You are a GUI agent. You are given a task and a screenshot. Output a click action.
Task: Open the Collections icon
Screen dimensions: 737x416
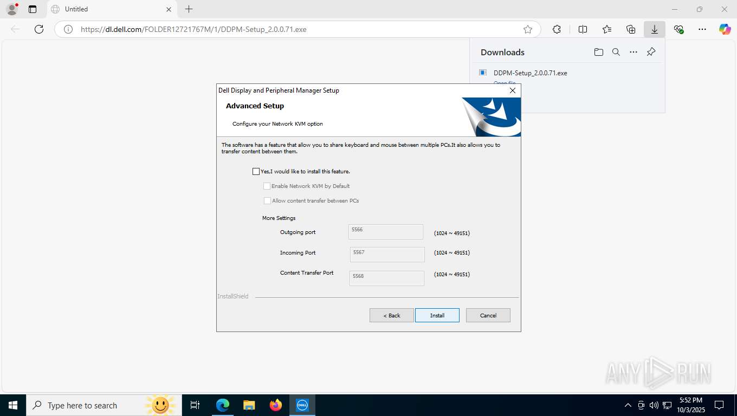point(631,29)
